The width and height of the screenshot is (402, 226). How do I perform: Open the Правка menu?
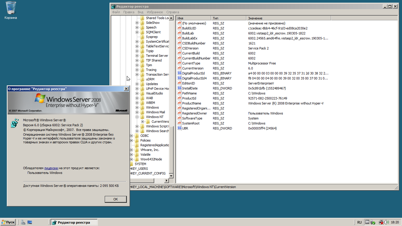pyautogui.click(x=129, y=12)
